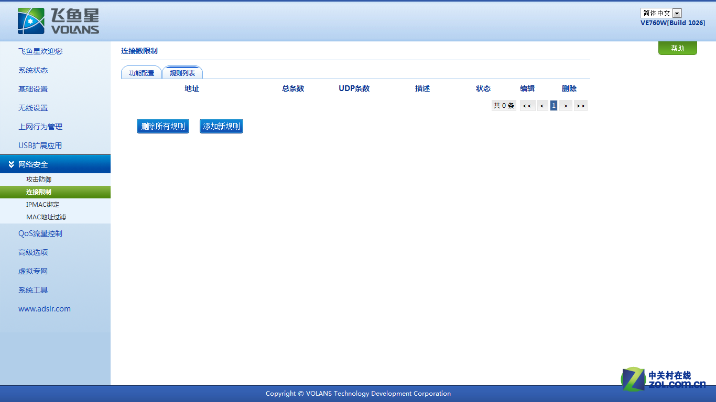Open MAC地址过滤 submenu item
Viewport: 716px width, 402px height.
(x=46, y=217)
